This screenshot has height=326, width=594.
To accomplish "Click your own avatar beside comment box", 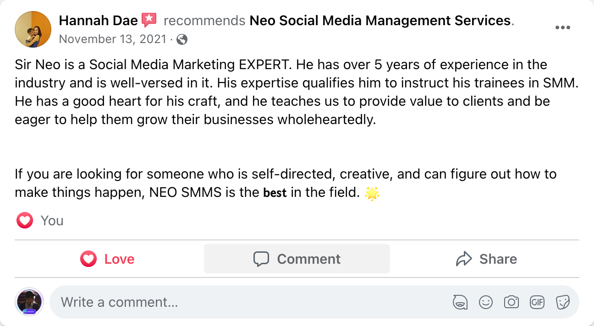I will [x=30, y=302].
